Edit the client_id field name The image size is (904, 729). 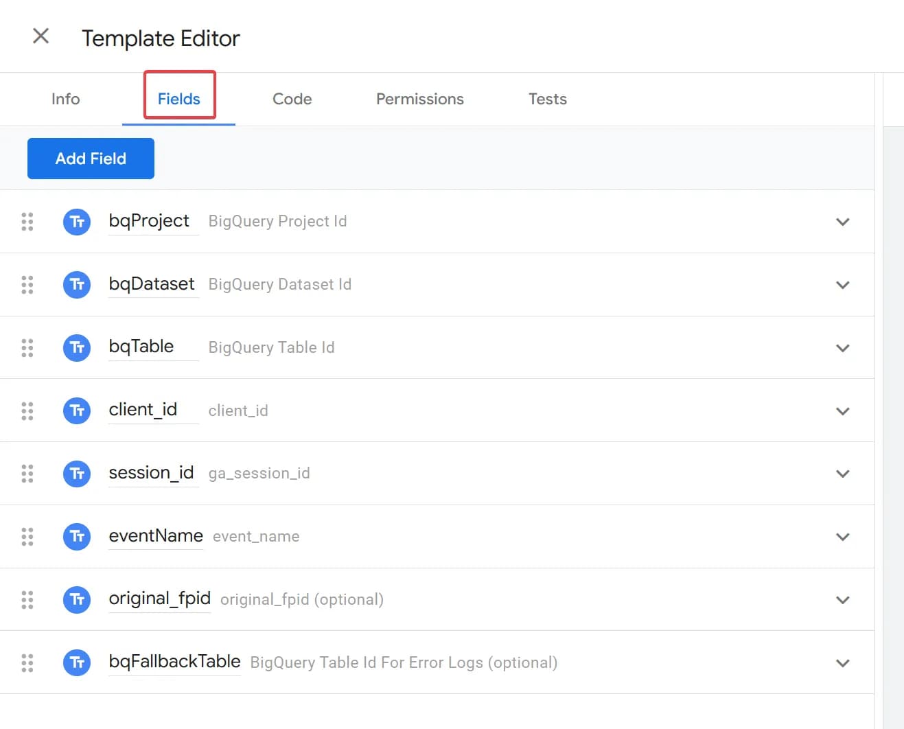tap(154, 410)
